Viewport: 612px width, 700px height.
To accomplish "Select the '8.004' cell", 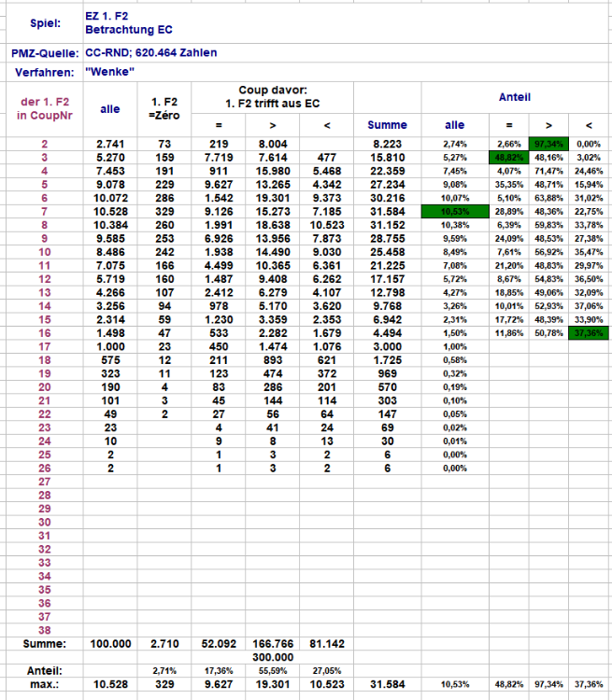I will pyautogui.click(x=273, y=144).
